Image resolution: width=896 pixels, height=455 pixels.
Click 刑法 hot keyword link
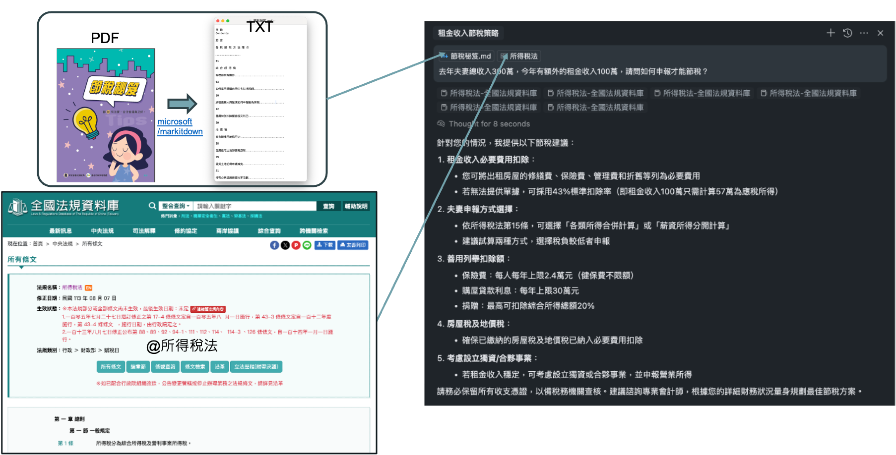pos(185,216)
